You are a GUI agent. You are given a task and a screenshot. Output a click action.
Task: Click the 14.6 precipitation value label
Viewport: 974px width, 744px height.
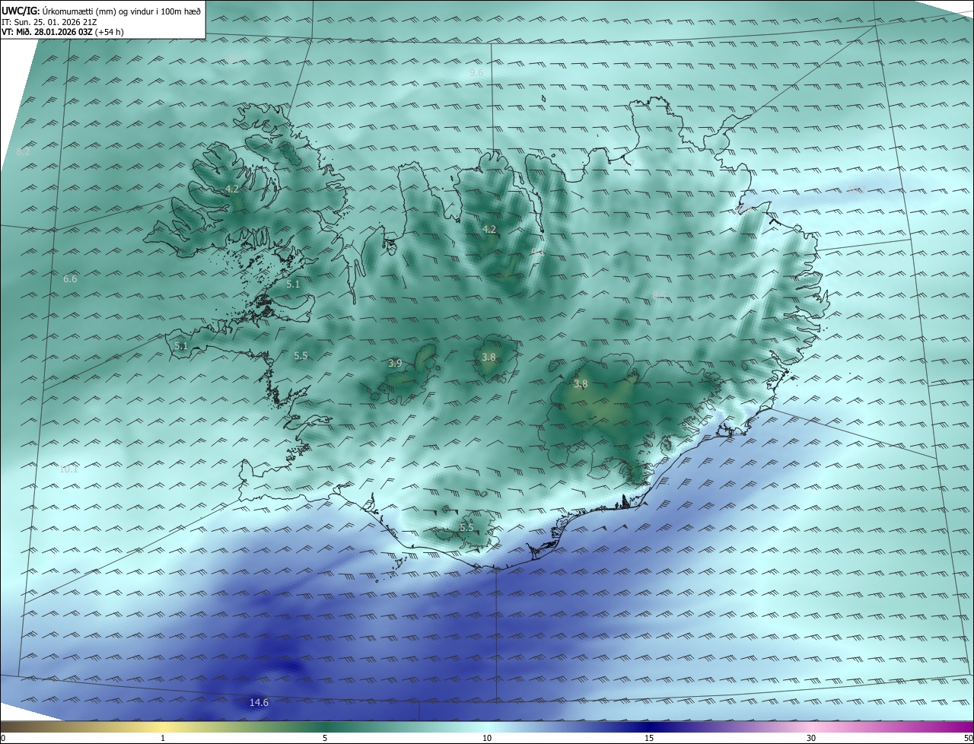click(x=259, y=702)
